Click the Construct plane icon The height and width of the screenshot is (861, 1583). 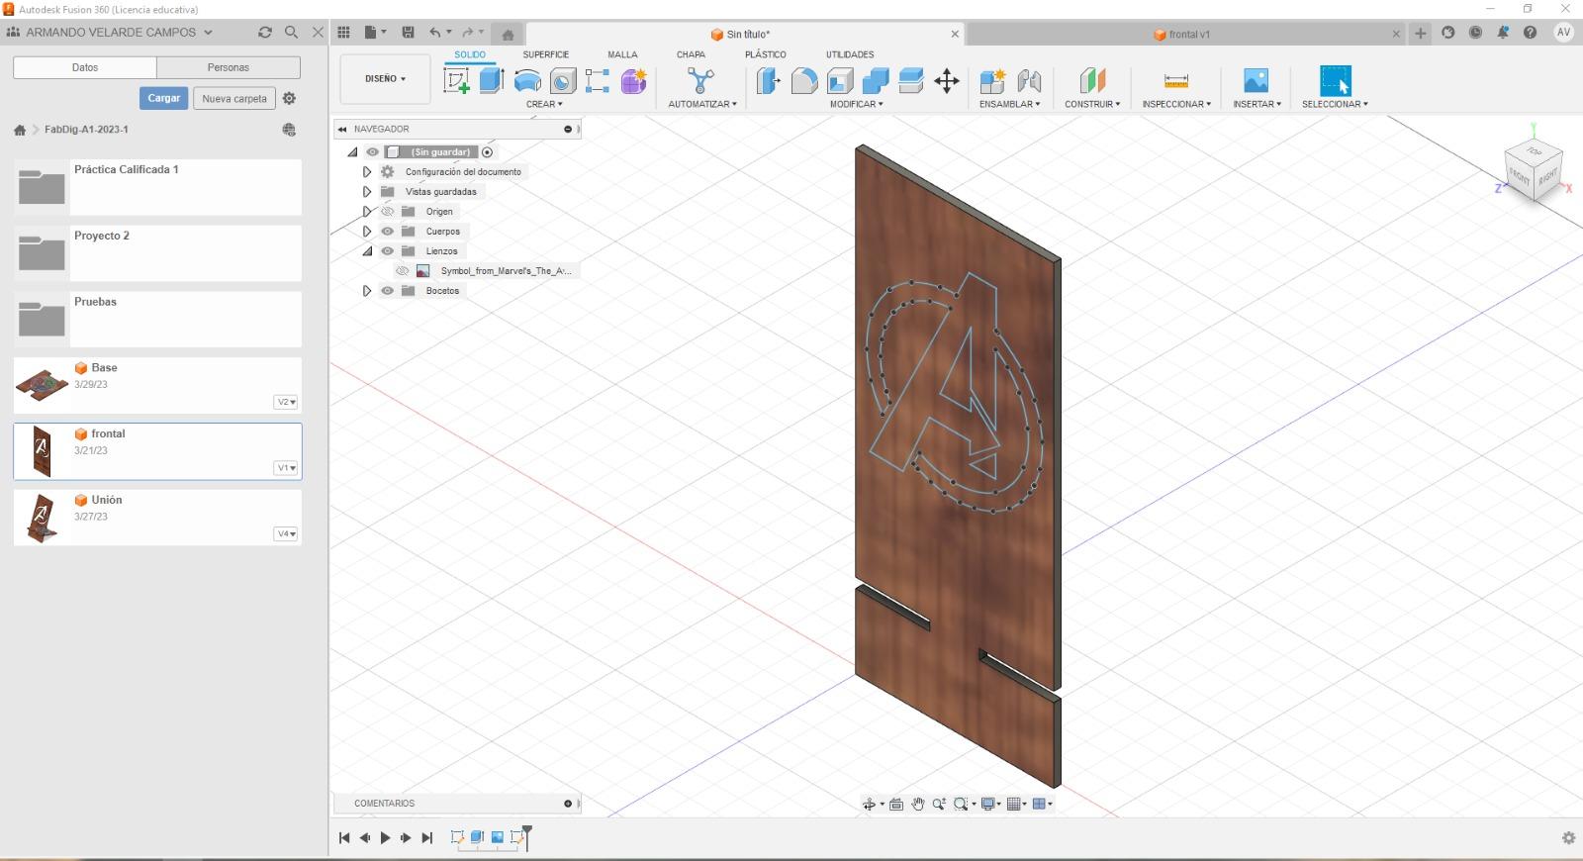[x=1092, y=81]
